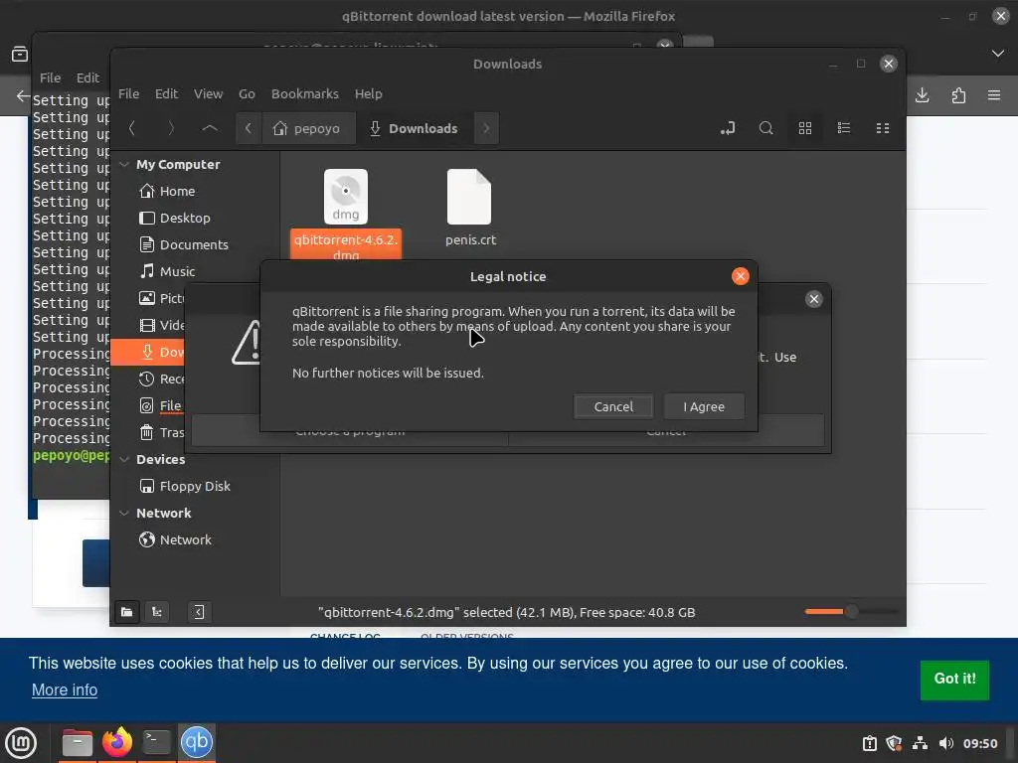This screenshot has height=763, width=1018.
Task: Open the Linux Mint start menu
Action: [21, 743]
